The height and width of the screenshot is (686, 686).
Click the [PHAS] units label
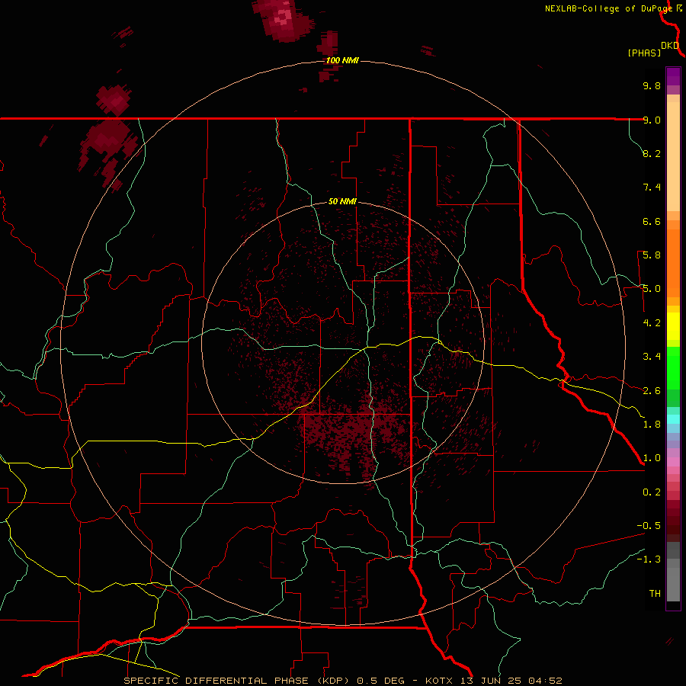coord(644,53)
